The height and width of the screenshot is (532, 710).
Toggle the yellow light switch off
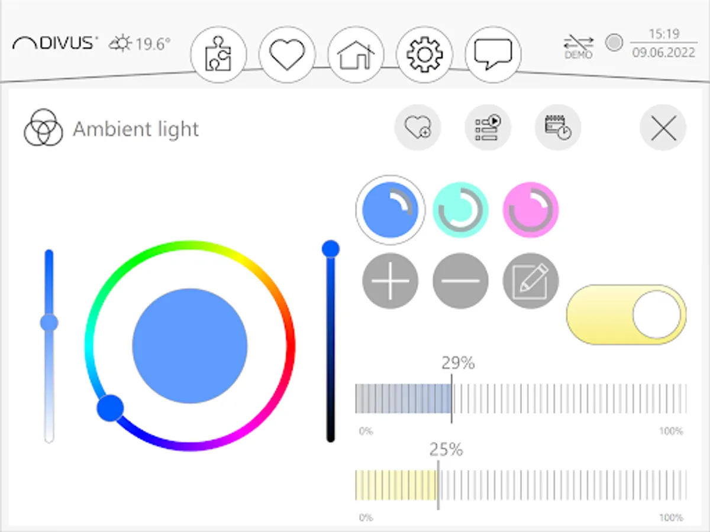coord(626,314)
